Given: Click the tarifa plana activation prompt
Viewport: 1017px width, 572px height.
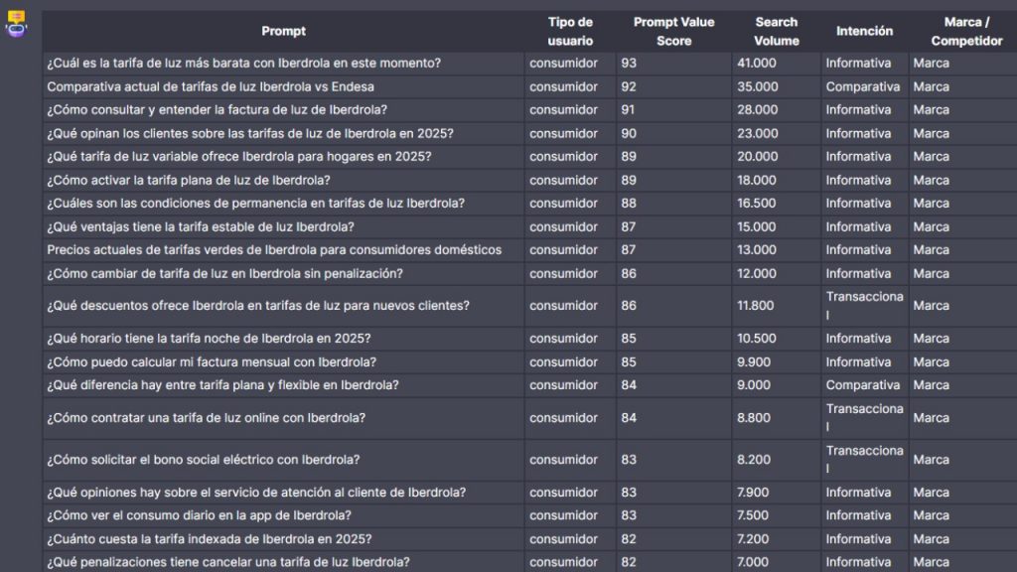Looking at the screenshot, I should (189, 180).
